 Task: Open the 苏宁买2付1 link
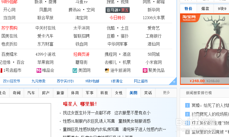click(65, 81)
